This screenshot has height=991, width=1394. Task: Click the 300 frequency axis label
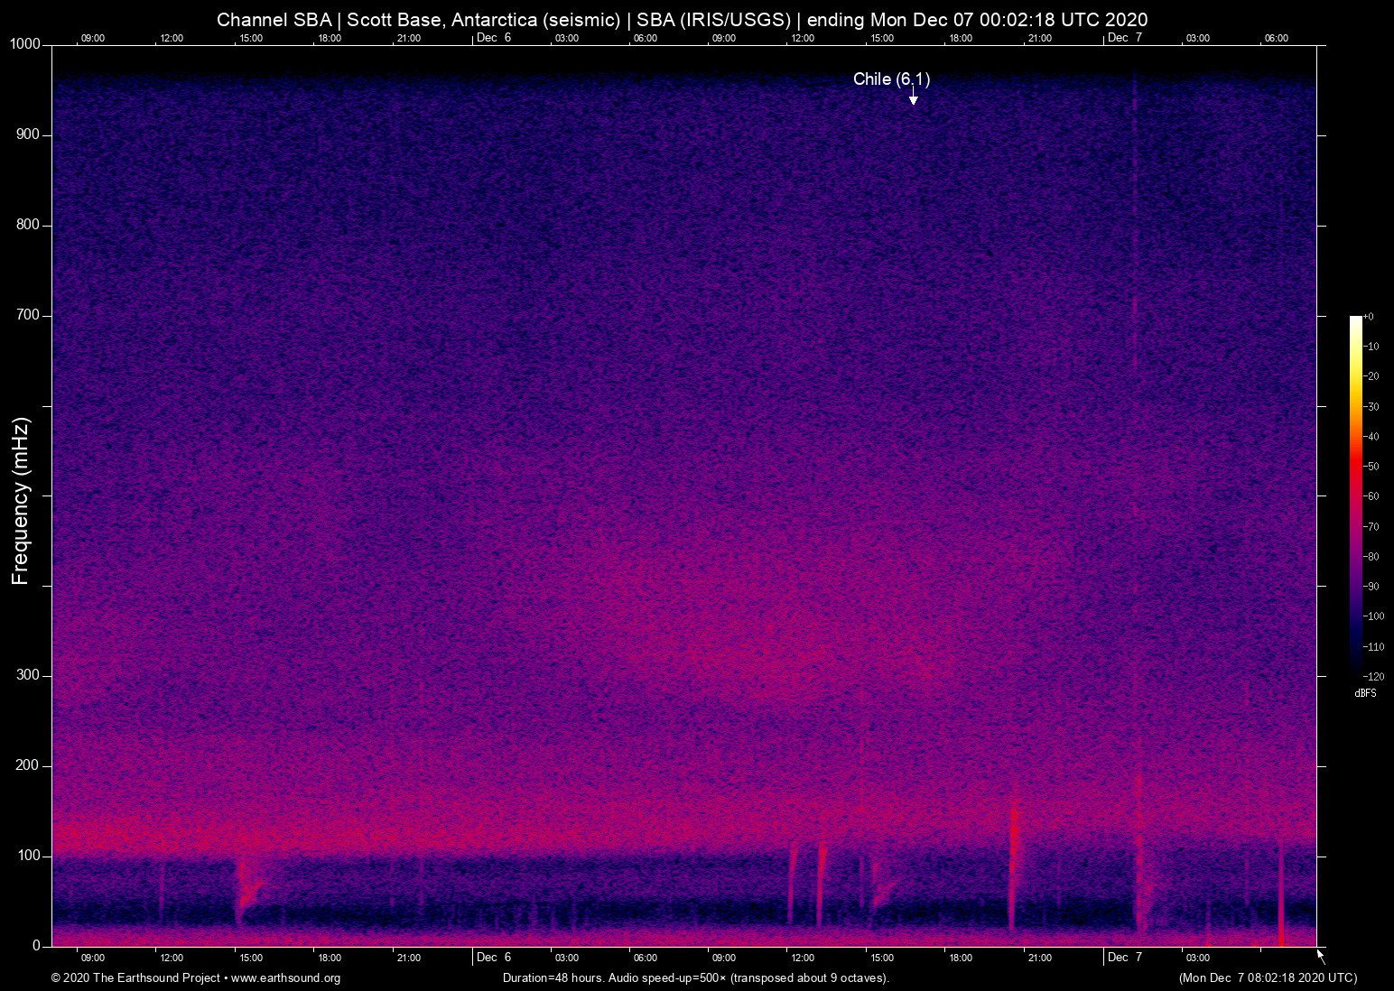[28, 675]
